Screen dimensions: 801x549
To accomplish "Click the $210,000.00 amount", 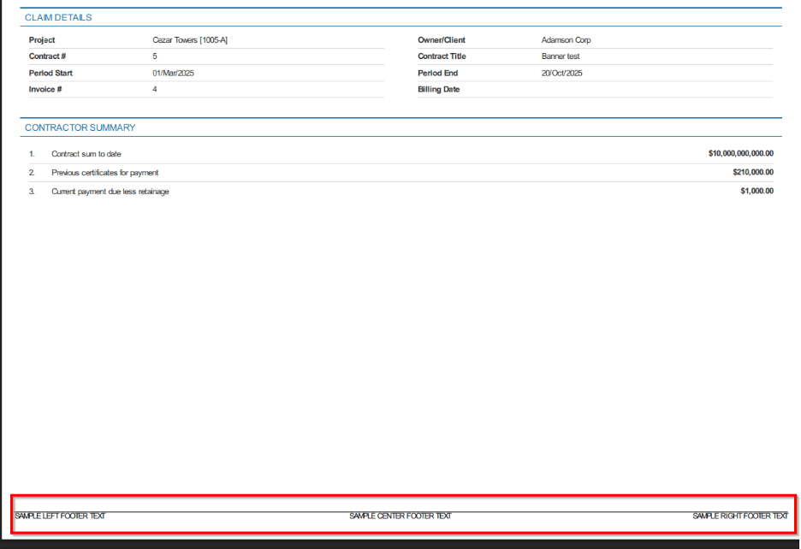I will point(751,173).
